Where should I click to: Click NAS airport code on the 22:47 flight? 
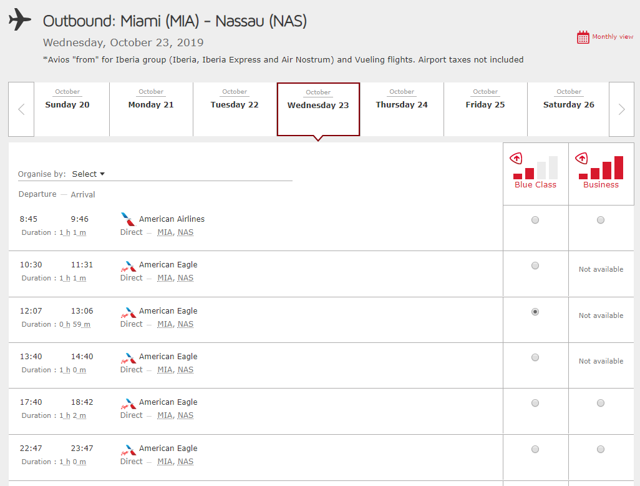pos(185,462)
